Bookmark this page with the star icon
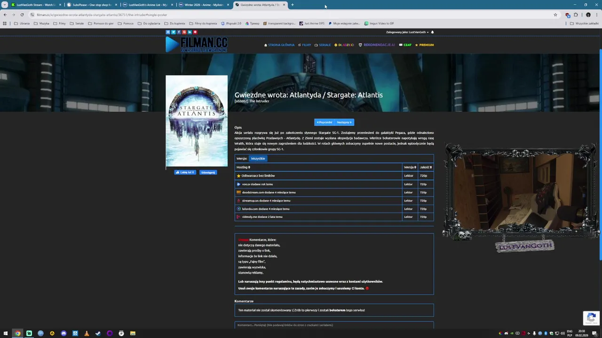Image resolution: width=602 pixels, height=338 pixels. (x=555, y=15)
